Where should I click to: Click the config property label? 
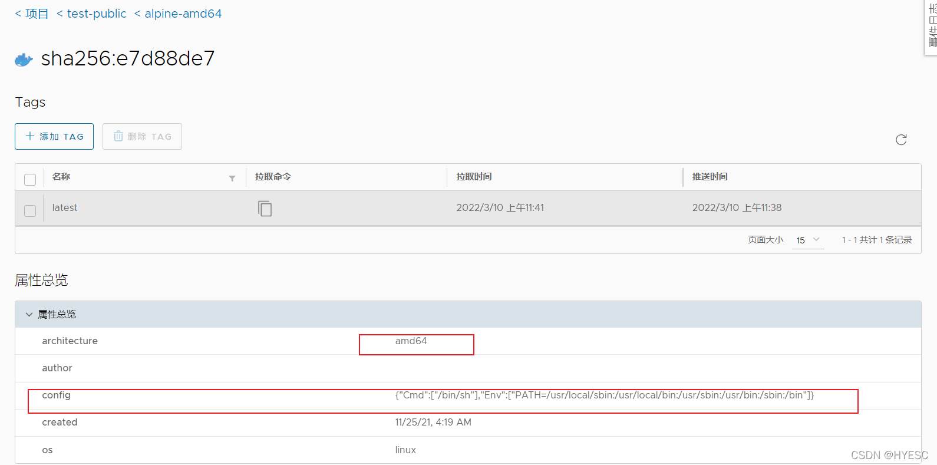[56, 395]
